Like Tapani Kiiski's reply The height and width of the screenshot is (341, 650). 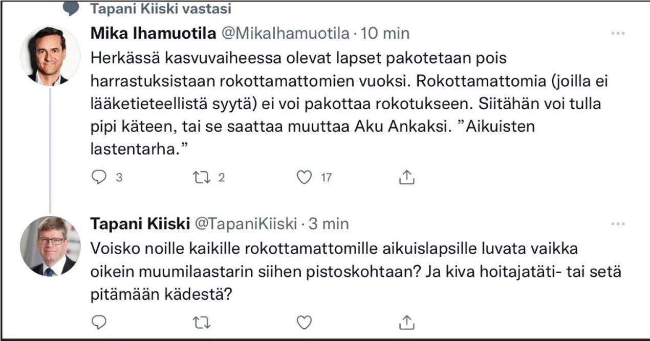[x=305, y=322]
